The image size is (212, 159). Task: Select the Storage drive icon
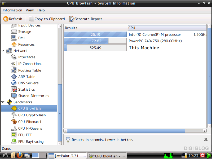(x=14, y=32)
